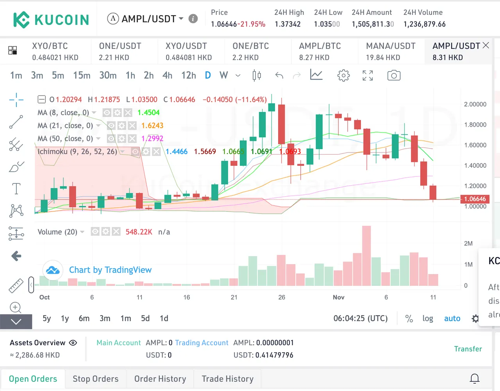The width and height of the screenshot is (500, 391).
Task: Remove the MA 21 indicator
Action: (132, 126)
